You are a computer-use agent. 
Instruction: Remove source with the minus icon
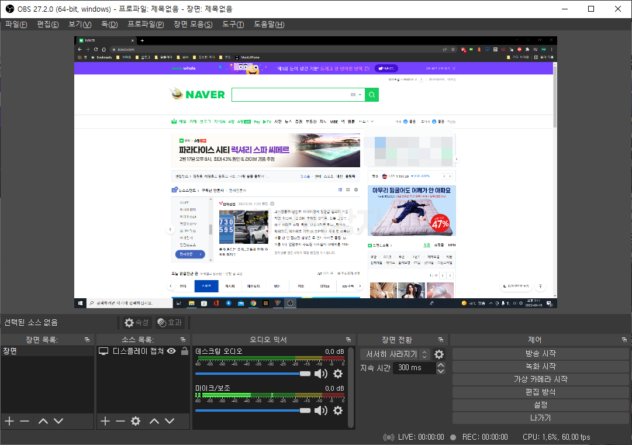coord(120,421)
